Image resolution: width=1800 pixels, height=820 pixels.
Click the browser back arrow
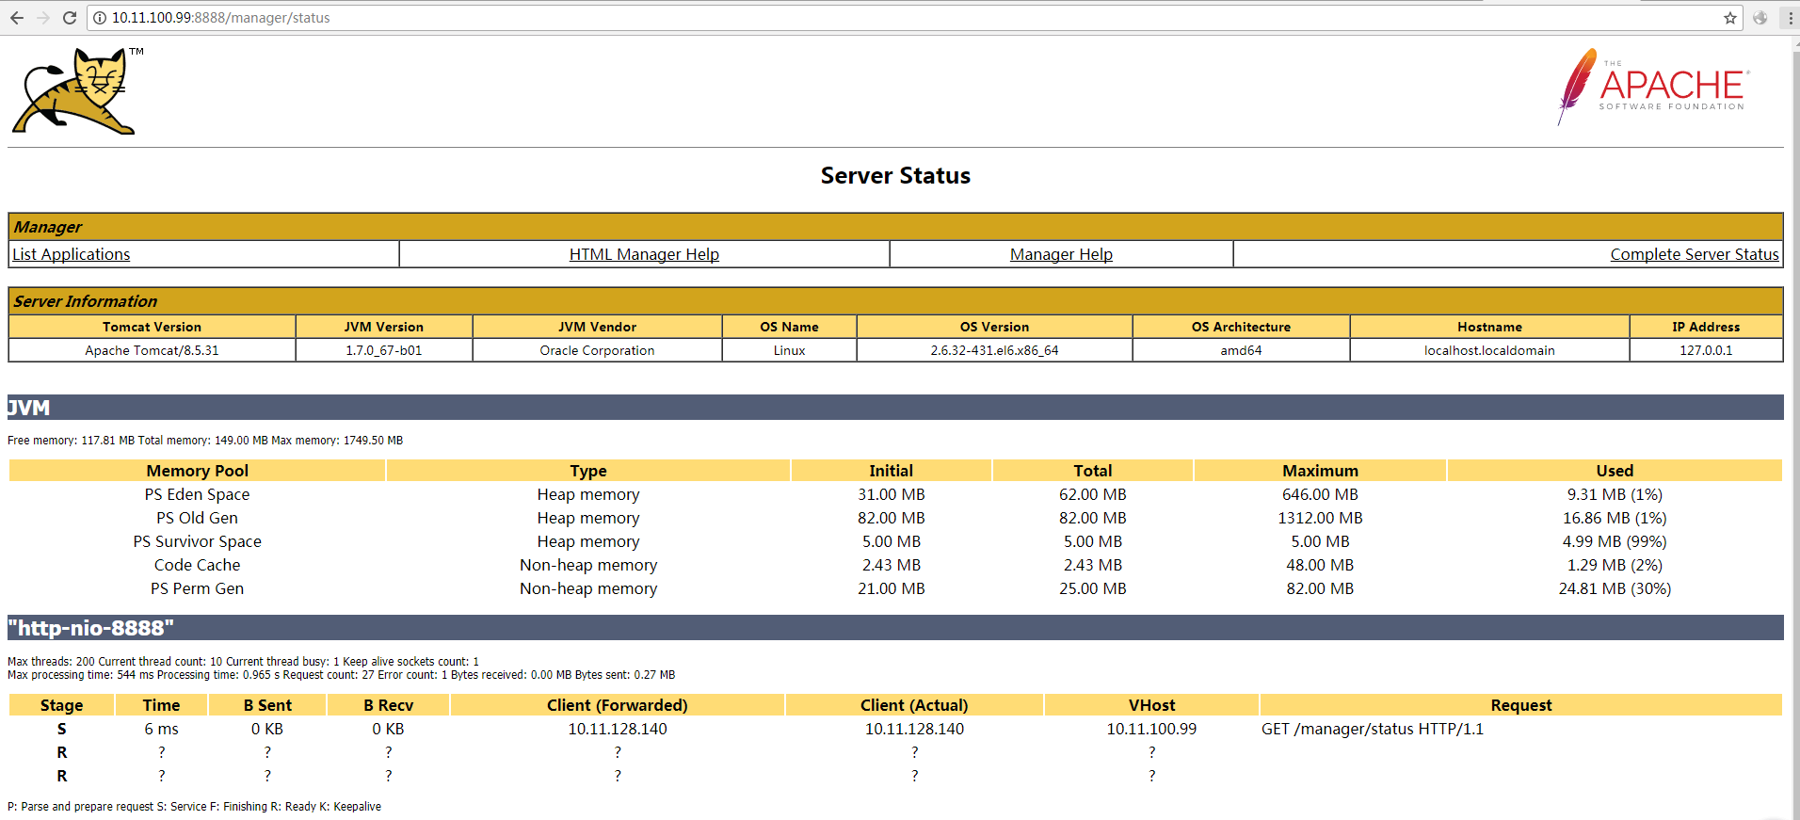pos(16,18)
